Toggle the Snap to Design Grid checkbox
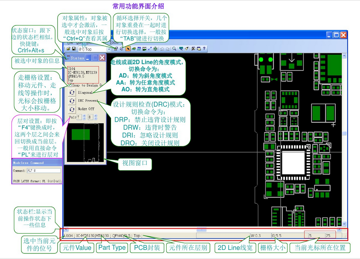The width and height of the screenshot is (360, 259). 70,85
